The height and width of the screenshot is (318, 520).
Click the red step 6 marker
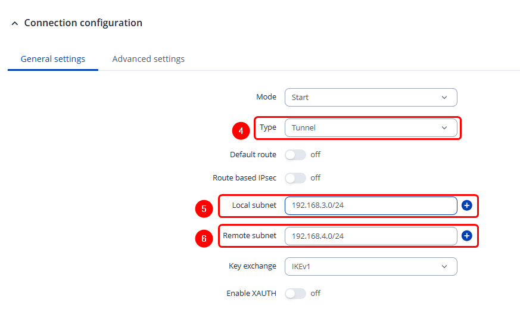(x=204, y=239)
